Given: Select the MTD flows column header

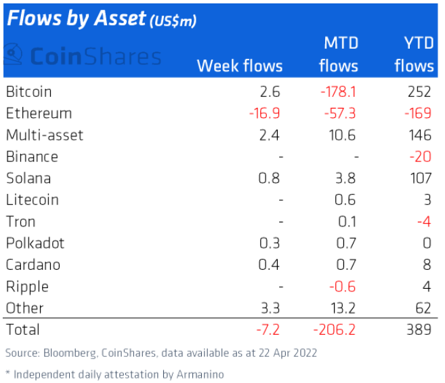Looking at the screenshot, I should [338, 54].
